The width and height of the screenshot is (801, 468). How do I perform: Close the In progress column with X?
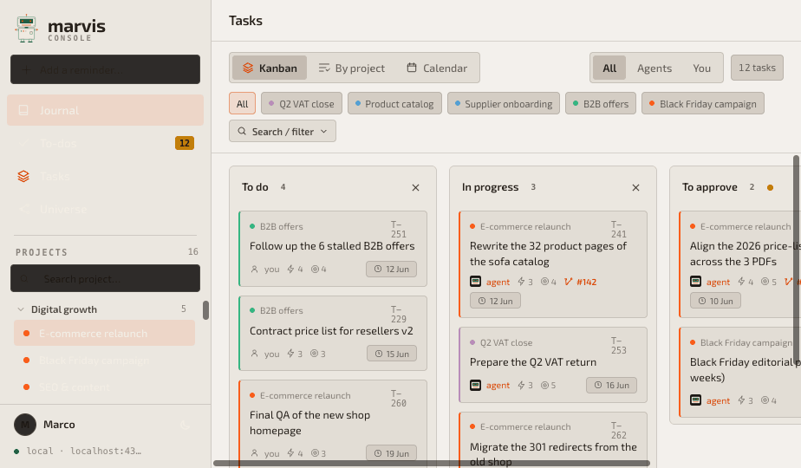636,187
